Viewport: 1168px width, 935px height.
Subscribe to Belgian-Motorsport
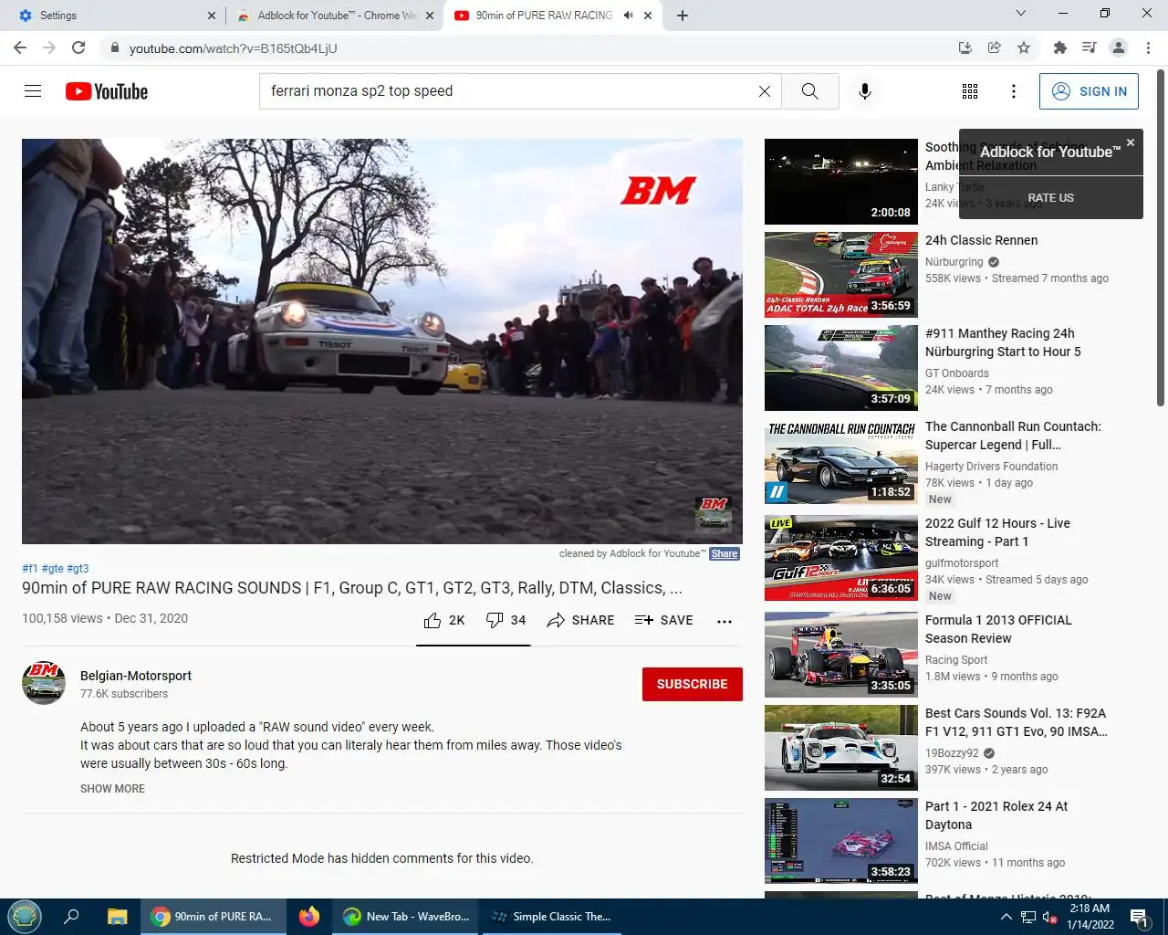tap(693, 684)
